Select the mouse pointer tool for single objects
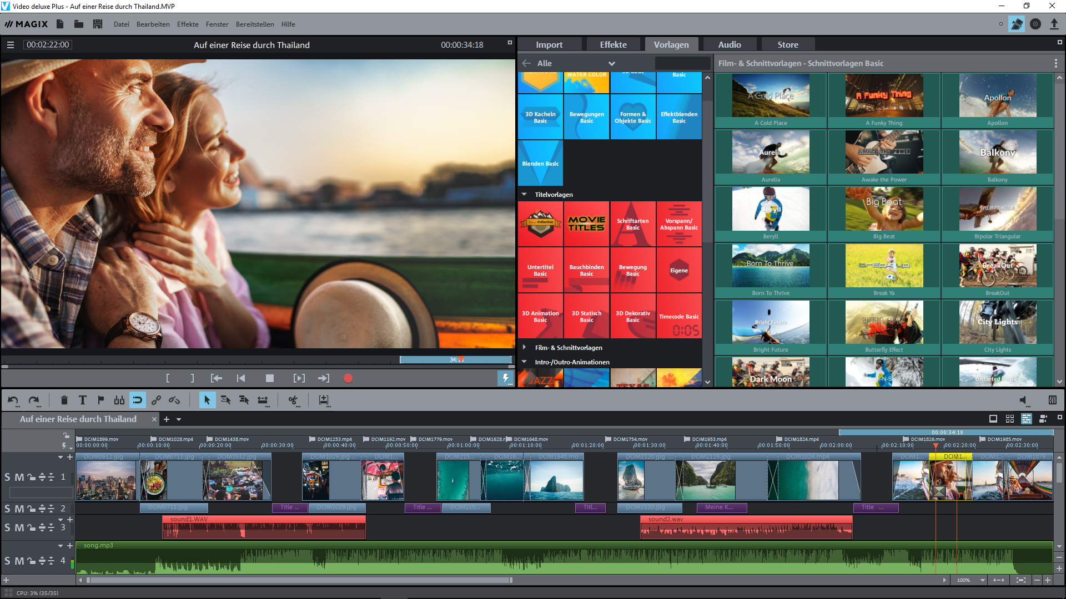 (x=207, y=400)
